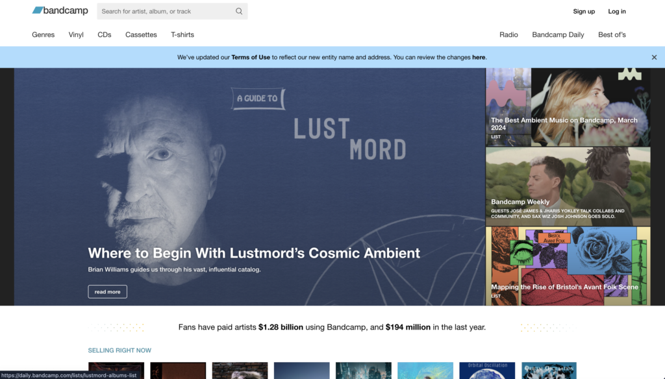Viewport: 665px width, 379px height.
Task: Open the Best of's page
Action: [612, 35]
